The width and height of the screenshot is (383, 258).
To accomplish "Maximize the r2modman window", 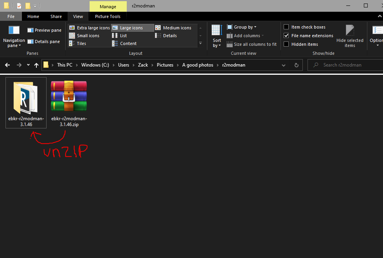I will (x=366, y=5).
